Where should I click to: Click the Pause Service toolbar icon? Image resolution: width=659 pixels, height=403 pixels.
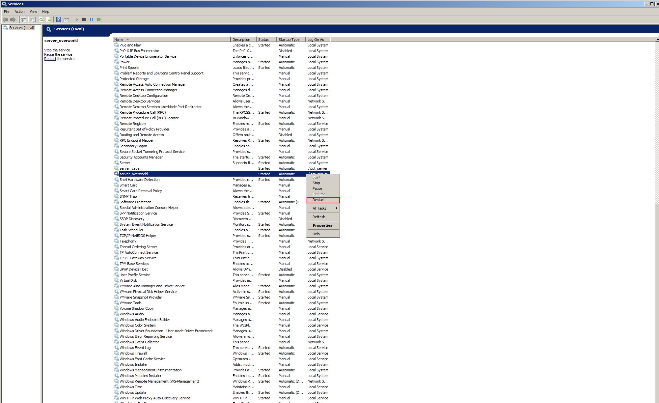[92, 19]
